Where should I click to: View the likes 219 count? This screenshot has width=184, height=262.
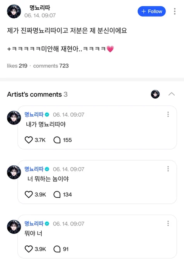click(17, 66)
